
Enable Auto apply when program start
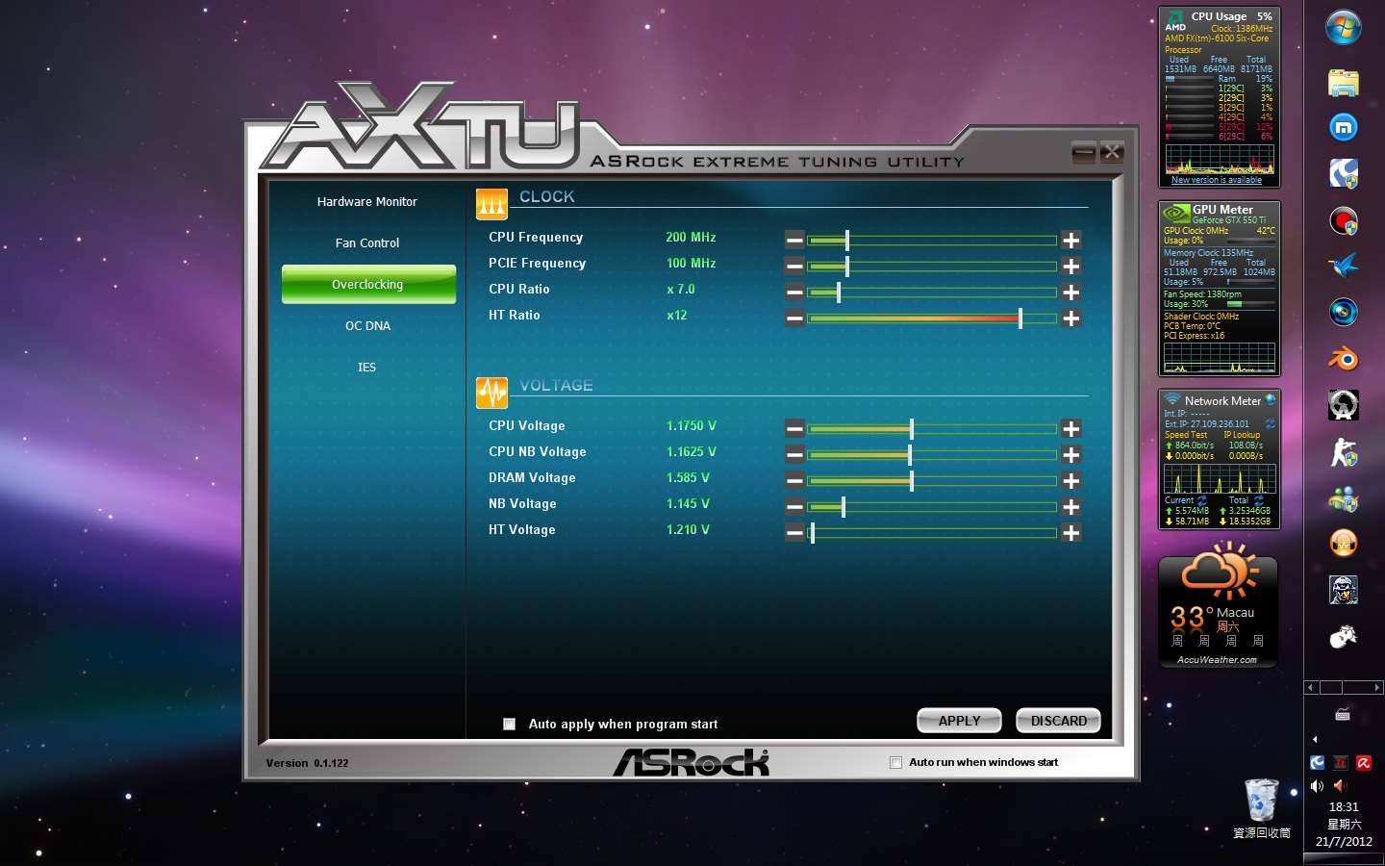pyautogui.click(x=509, y=724)
